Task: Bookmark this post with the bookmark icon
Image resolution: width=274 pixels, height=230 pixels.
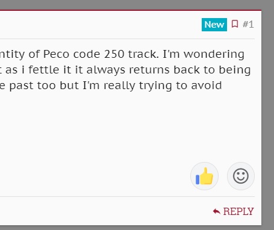Action: click(235, 24)
